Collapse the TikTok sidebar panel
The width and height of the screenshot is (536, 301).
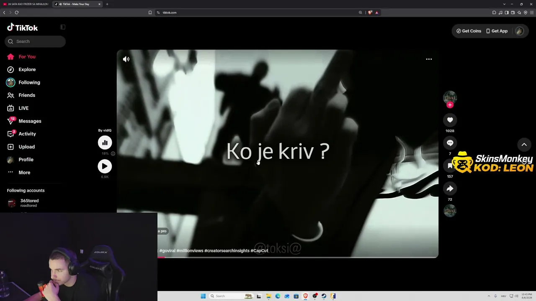pyautogui.click(x=63, y=27)
